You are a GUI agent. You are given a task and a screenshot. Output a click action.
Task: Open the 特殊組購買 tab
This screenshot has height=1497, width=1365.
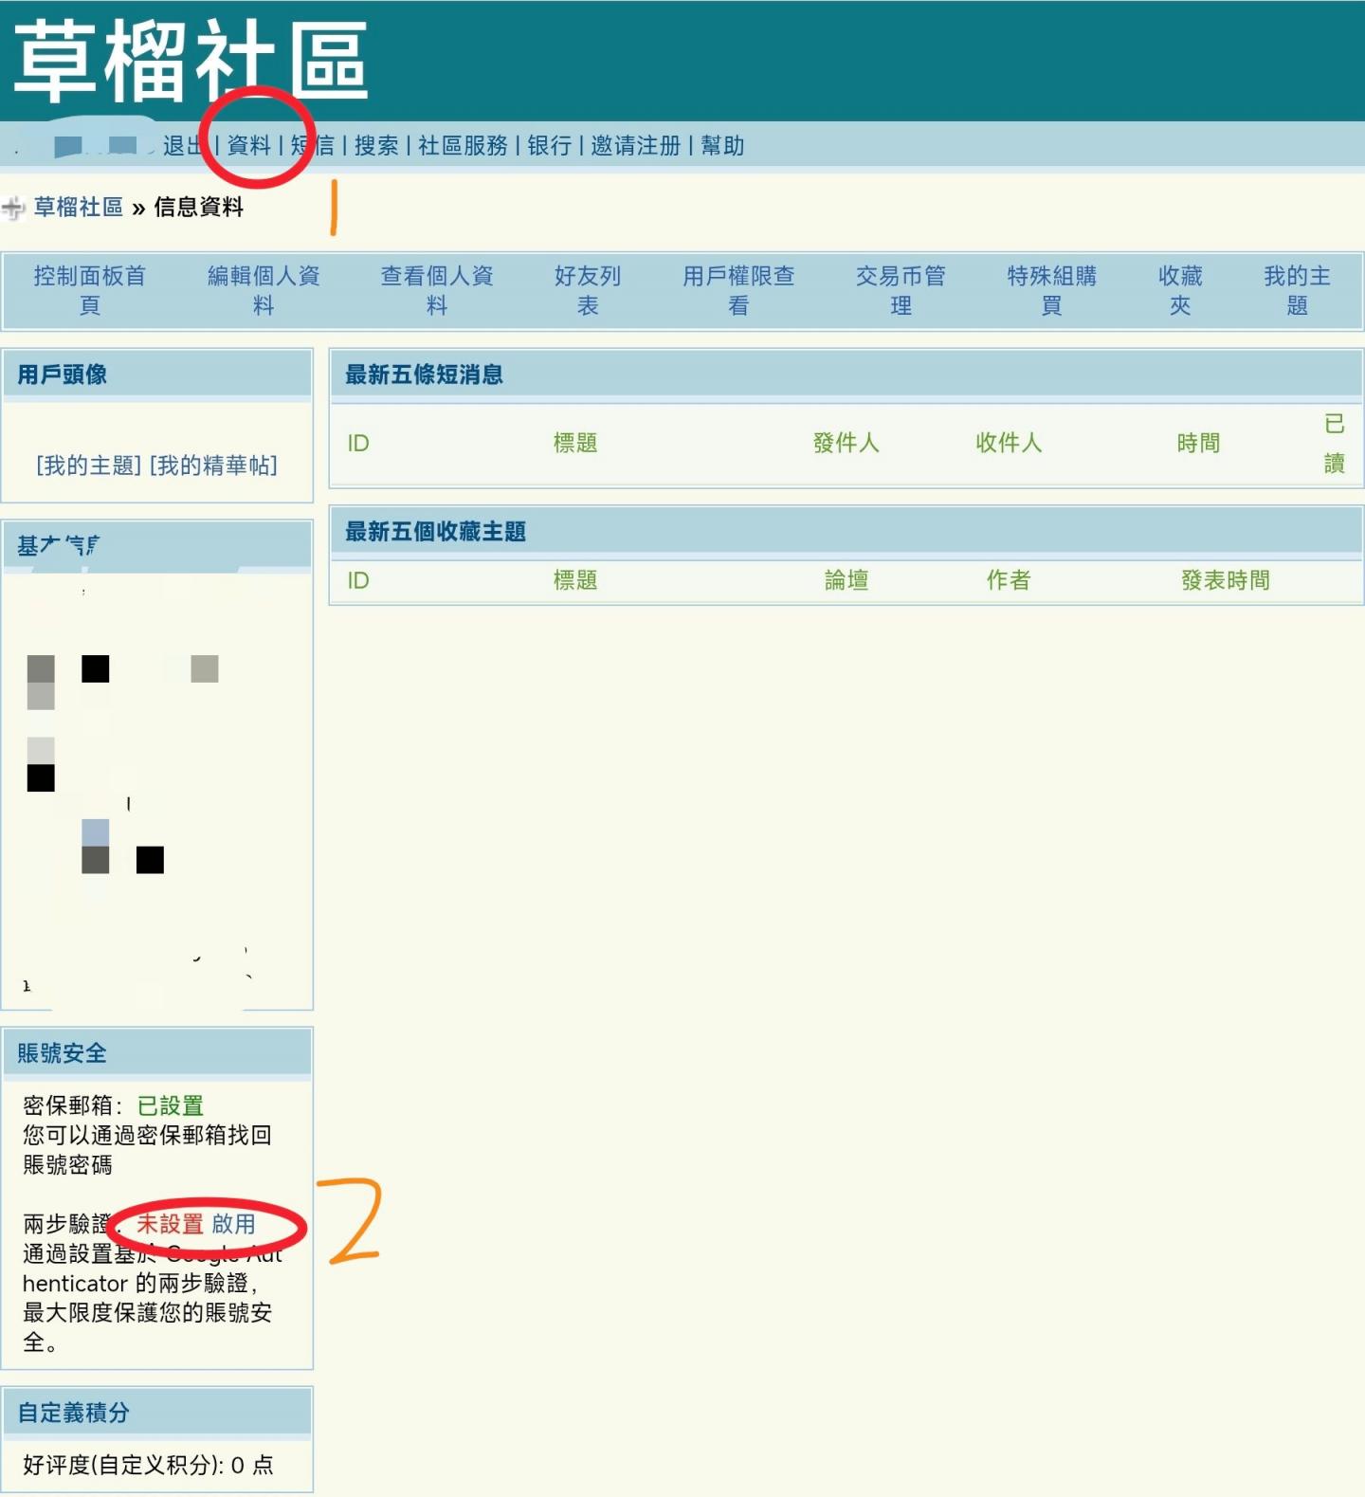(x=1051, y=290)
